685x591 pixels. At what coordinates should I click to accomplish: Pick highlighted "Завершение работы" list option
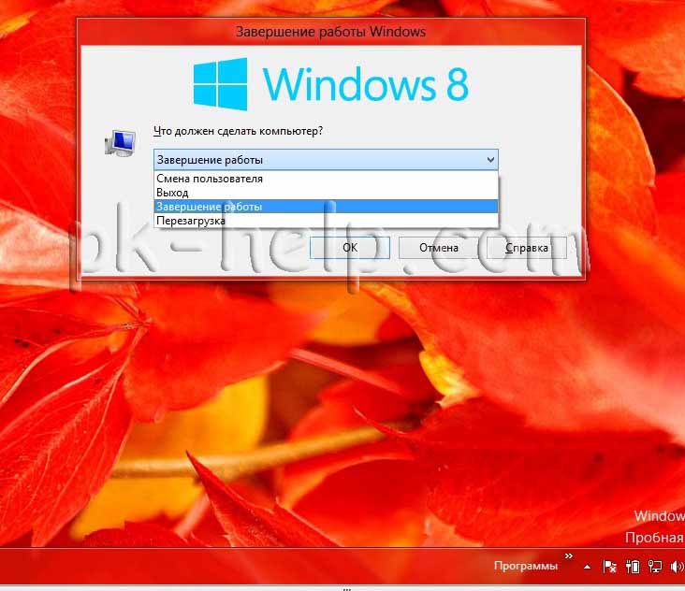(326, 207)
